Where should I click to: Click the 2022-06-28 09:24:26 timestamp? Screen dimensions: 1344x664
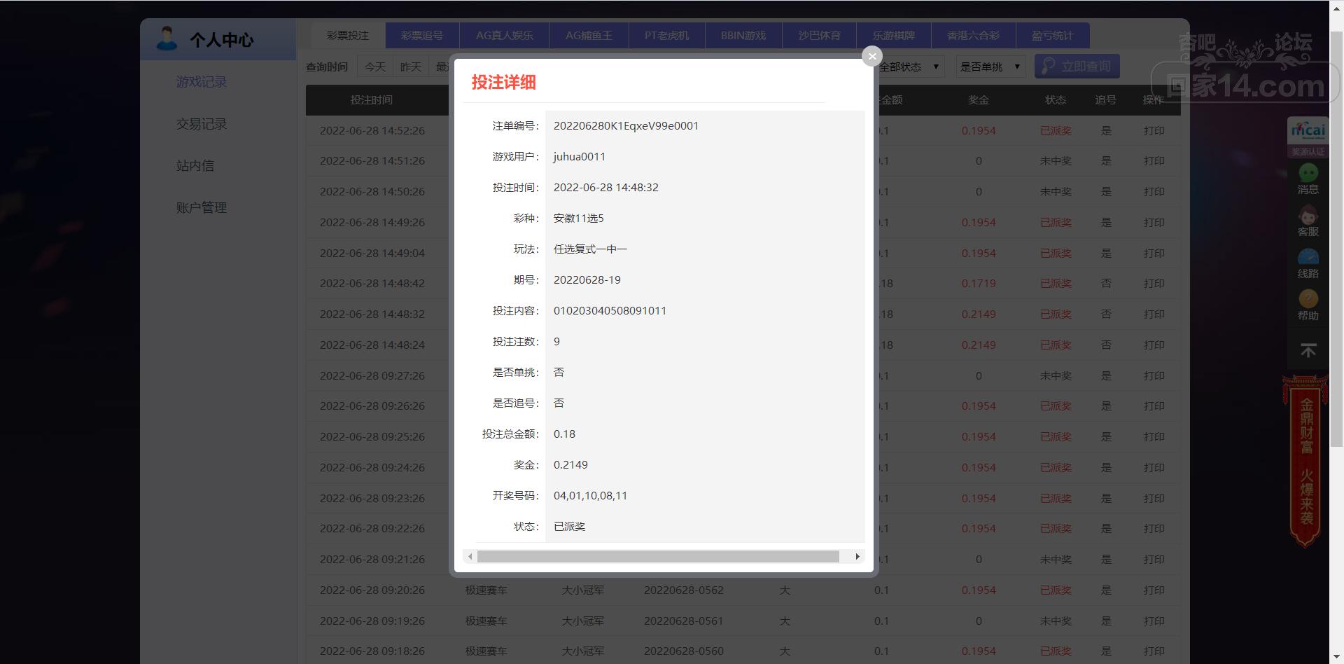click(372, 468)
